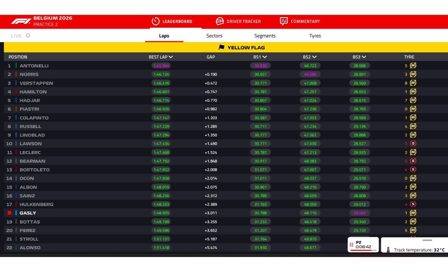This screenshot has width=448, height=272.
Task: Click Perez's medium tyre icon
Action: [413, 230]
